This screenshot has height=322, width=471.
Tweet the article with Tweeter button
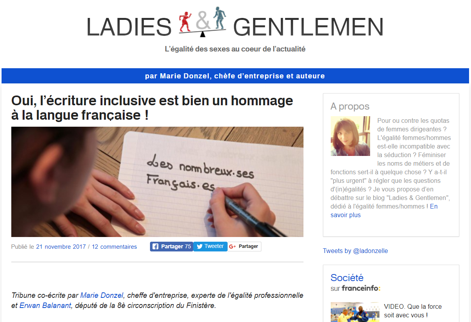[210, 246]
